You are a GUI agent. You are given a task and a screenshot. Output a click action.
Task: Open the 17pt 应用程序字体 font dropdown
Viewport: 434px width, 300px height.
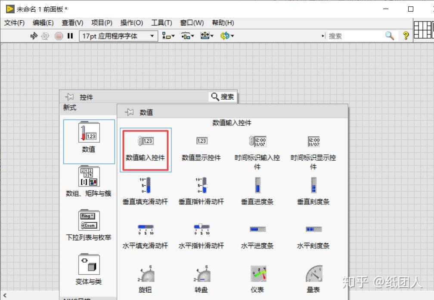point(118,36)
